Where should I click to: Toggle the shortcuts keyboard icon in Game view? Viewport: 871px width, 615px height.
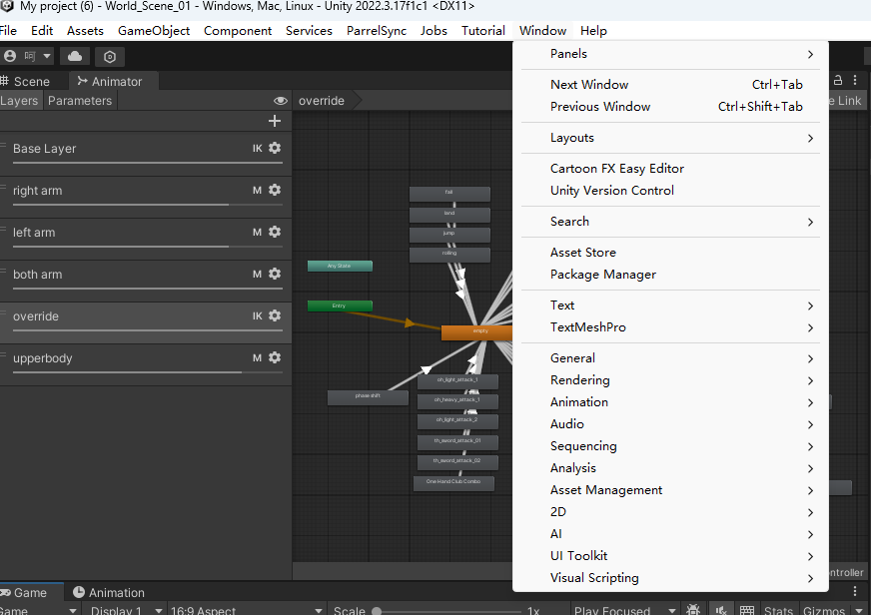(747, 609)
